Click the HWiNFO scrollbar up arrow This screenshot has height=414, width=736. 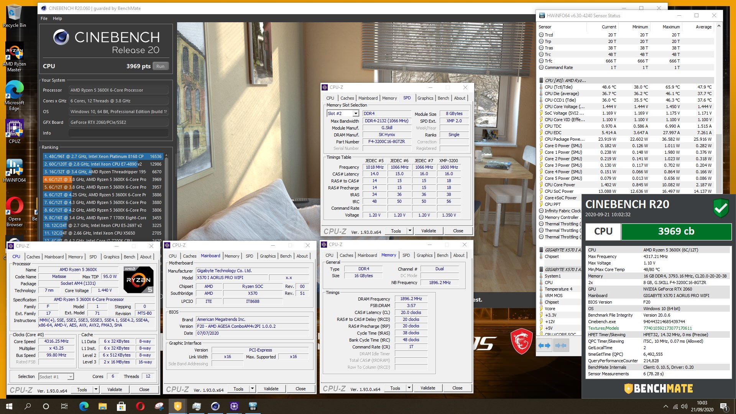[719, 26]
